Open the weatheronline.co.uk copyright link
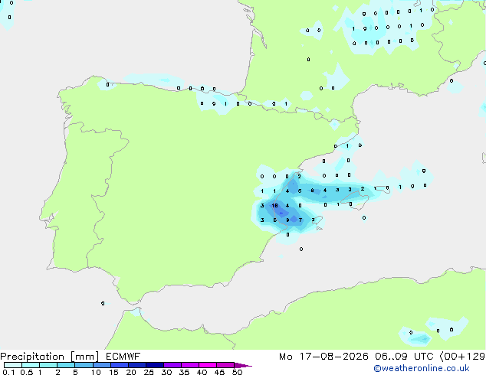486x375 pixels. [421, 368]
